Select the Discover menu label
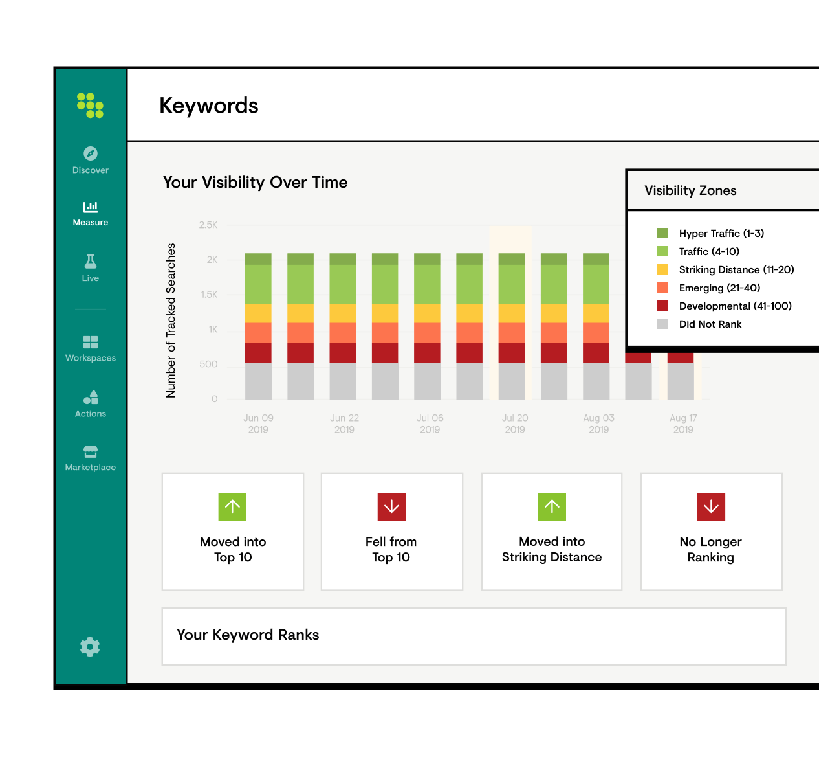This screenshot has height=768, width=819. [91, 170]
